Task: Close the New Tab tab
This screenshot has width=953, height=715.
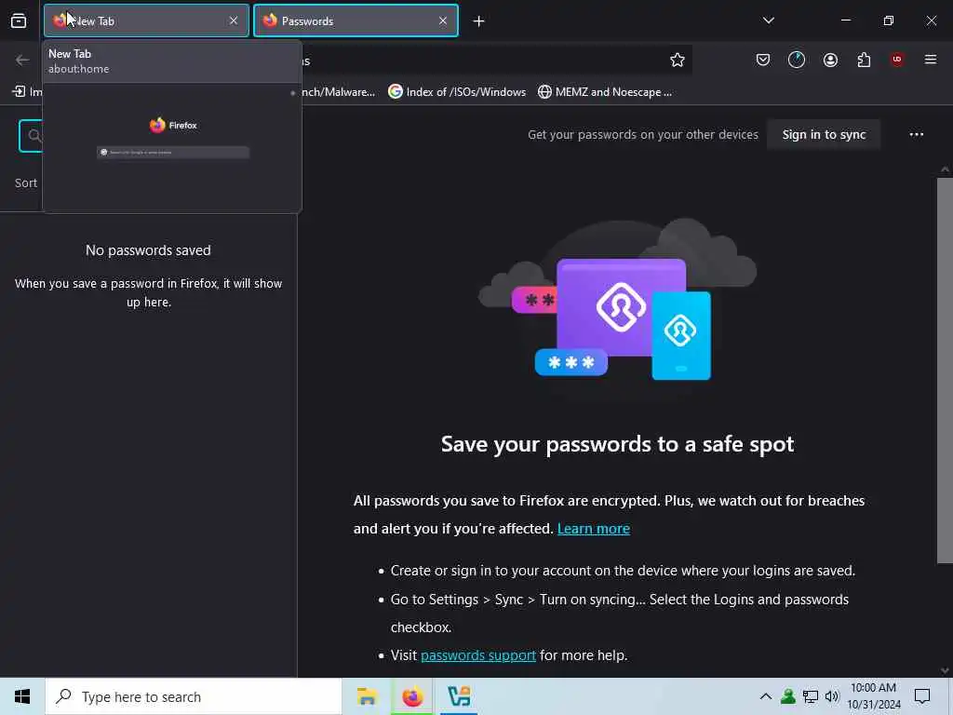Action: click(234, 20)
